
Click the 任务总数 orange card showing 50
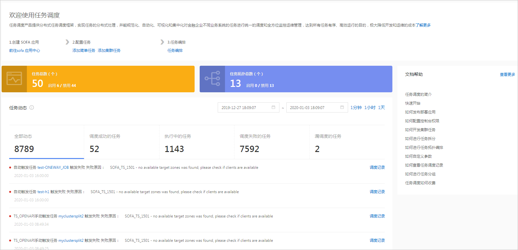pos(98,79)
